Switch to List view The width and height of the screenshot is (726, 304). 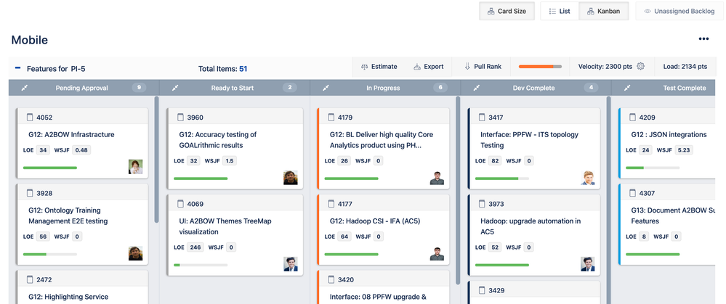pos(560,11)
